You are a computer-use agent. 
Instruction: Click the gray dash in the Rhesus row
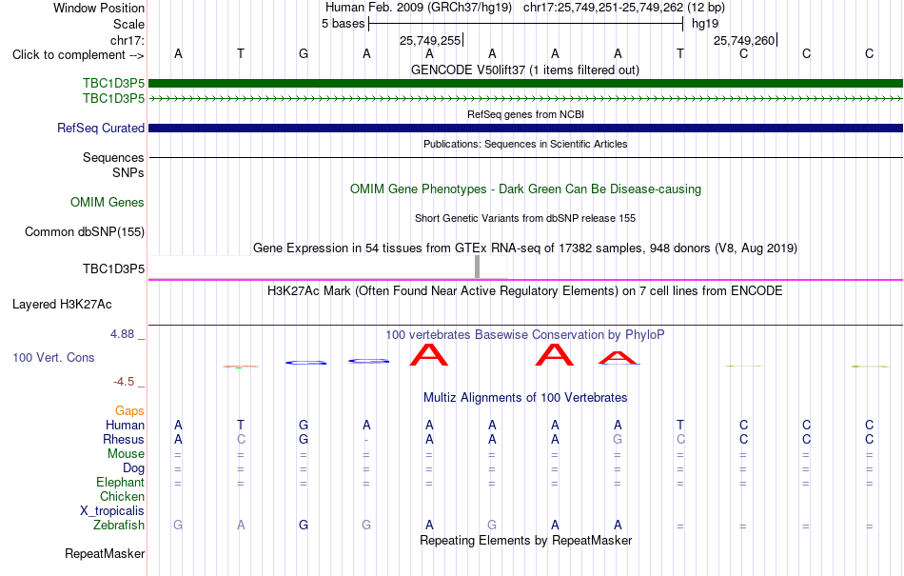[x=366, y=440]
